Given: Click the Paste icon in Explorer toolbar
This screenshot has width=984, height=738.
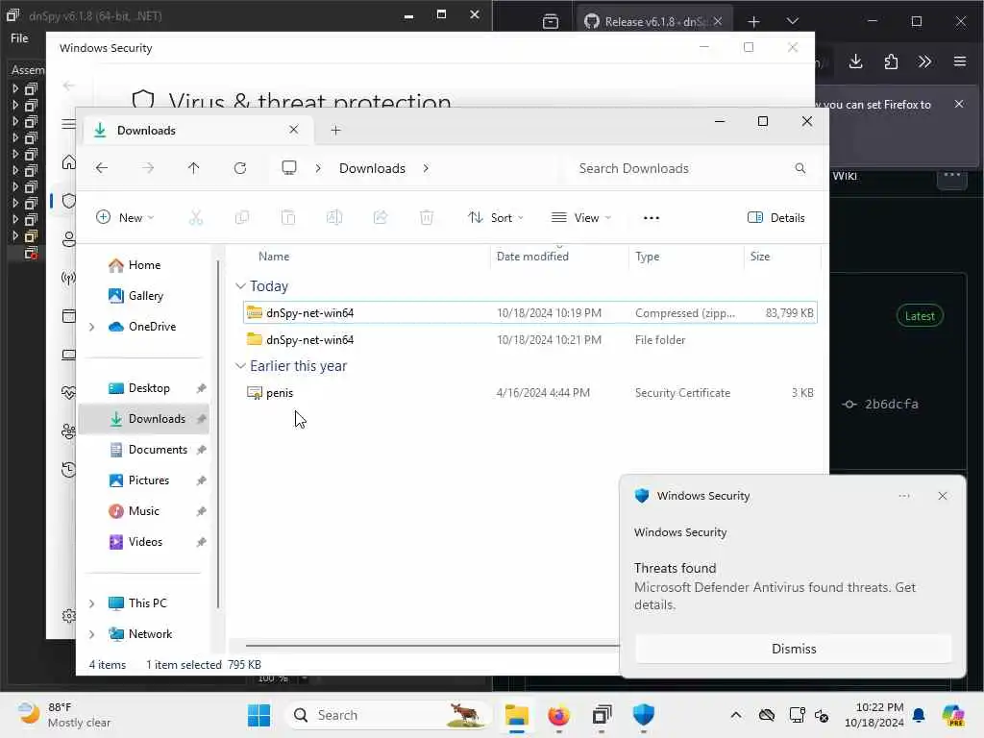Looking at the screenshot, I should pos(288,218).
